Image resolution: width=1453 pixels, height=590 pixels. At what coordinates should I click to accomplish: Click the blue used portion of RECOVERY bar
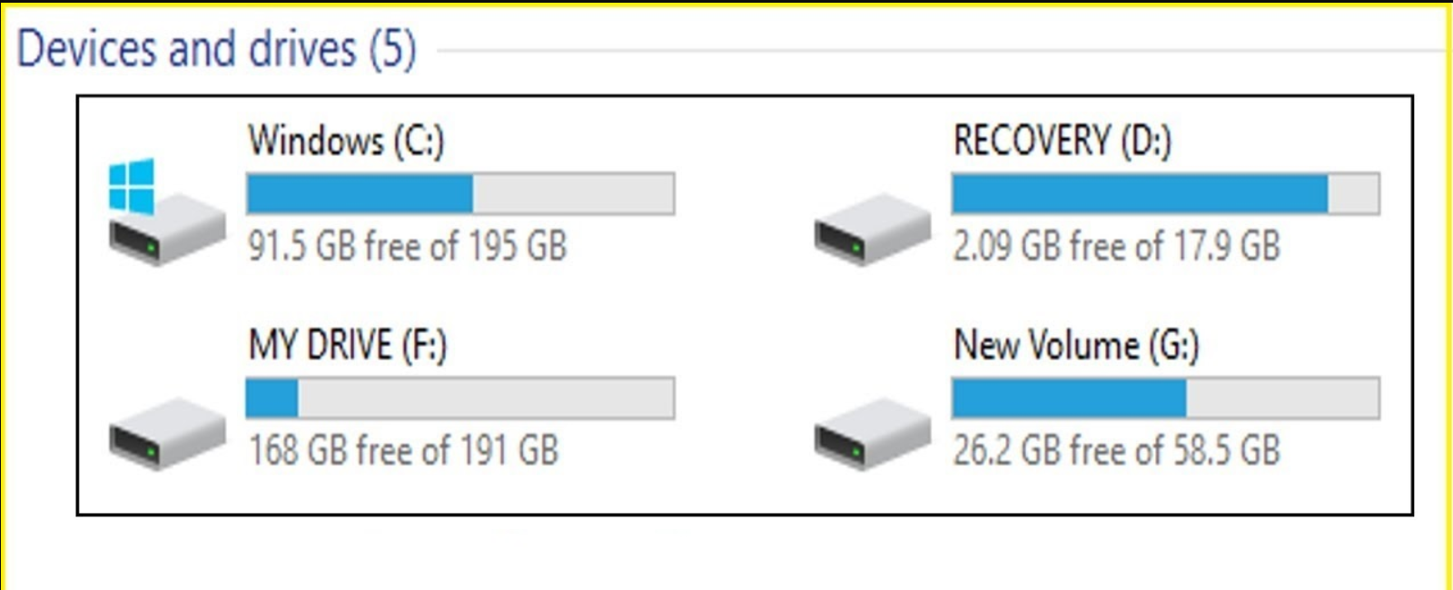(1140, 194)
